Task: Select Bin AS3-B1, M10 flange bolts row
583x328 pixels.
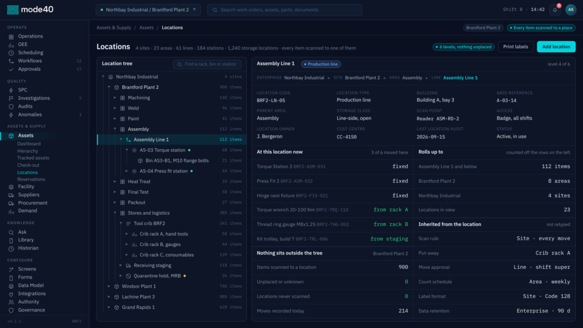Action: pyautogui.click(x=172, y=161)
